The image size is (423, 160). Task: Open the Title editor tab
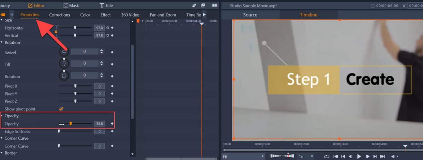(106, 5)
